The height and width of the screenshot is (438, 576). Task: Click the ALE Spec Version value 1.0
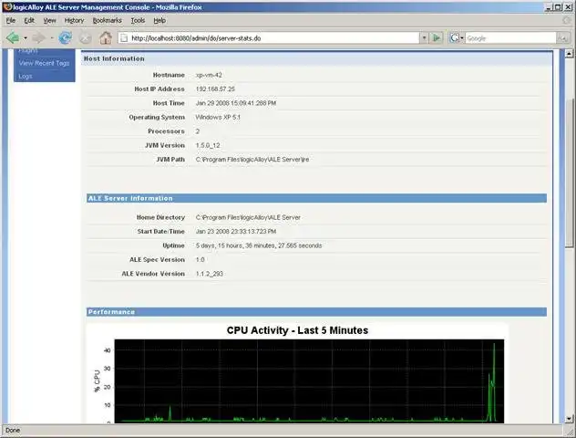point(200,260)
